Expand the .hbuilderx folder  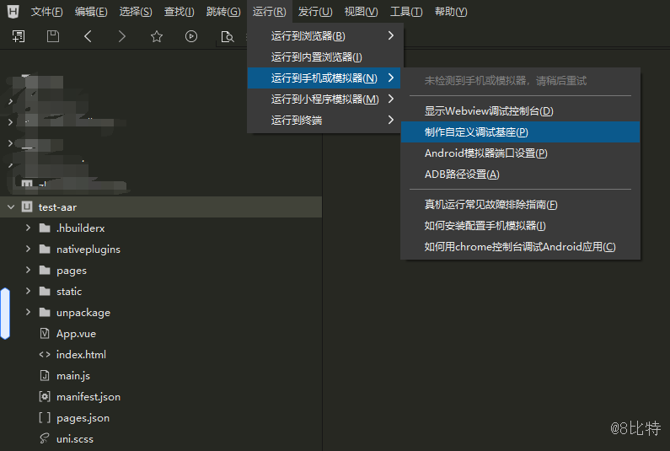(28, 228)
